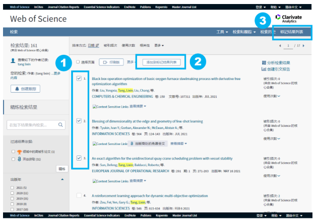Image resolution: width=317 pixels, height=221 pixels.
Task: Click the search within results input field
Action: pos(33,125)
